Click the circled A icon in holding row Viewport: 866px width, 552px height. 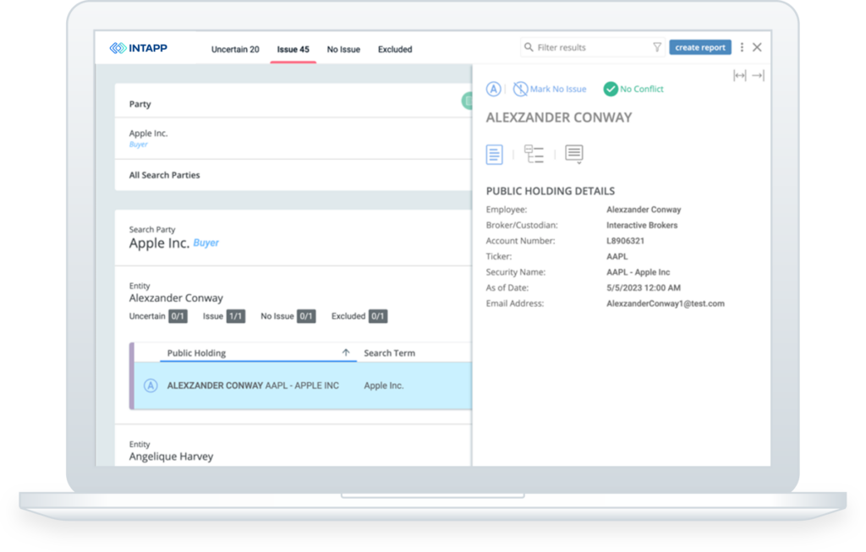(x=151, y=385)
